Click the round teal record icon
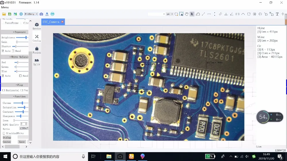Image resolution: width=287 pixels, height=161 pixels. click(x=52, y=14)
